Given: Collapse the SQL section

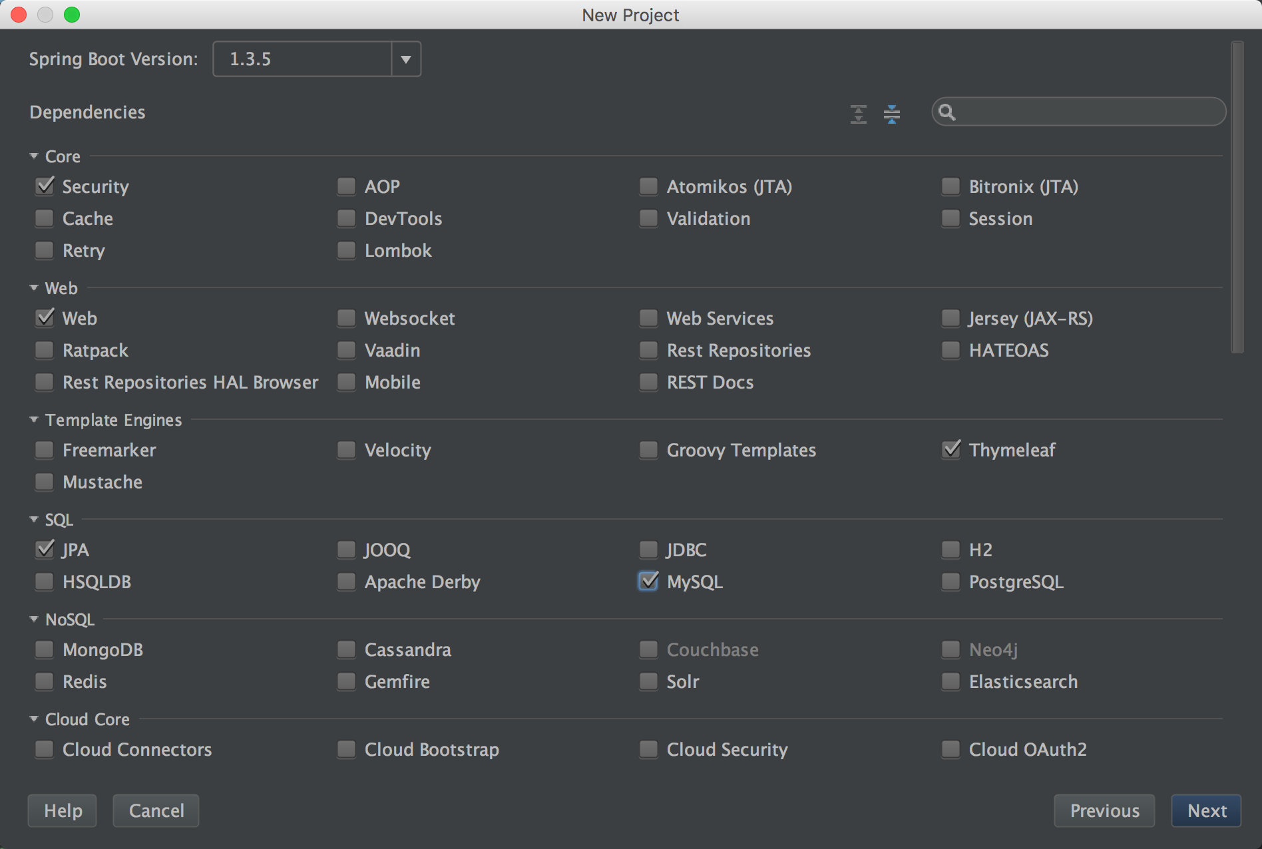Looking at the screenshot, I should point(34,519).
